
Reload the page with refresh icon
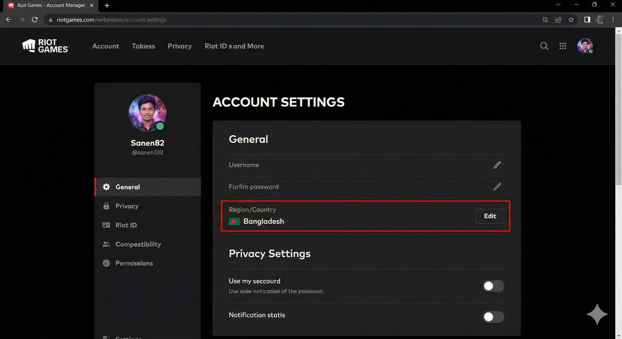point(35,20)
